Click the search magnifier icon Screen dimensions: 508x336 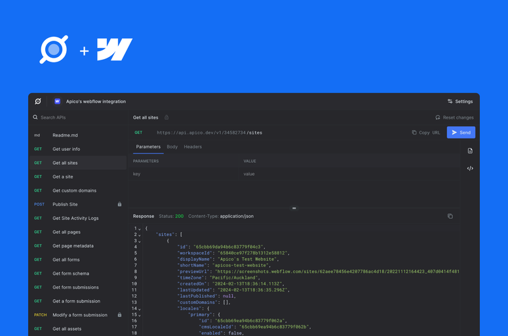(x=35, y=117)
